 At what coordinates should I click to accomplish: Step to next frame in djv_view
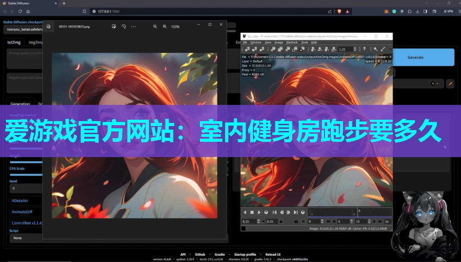[x=289, y=212]
